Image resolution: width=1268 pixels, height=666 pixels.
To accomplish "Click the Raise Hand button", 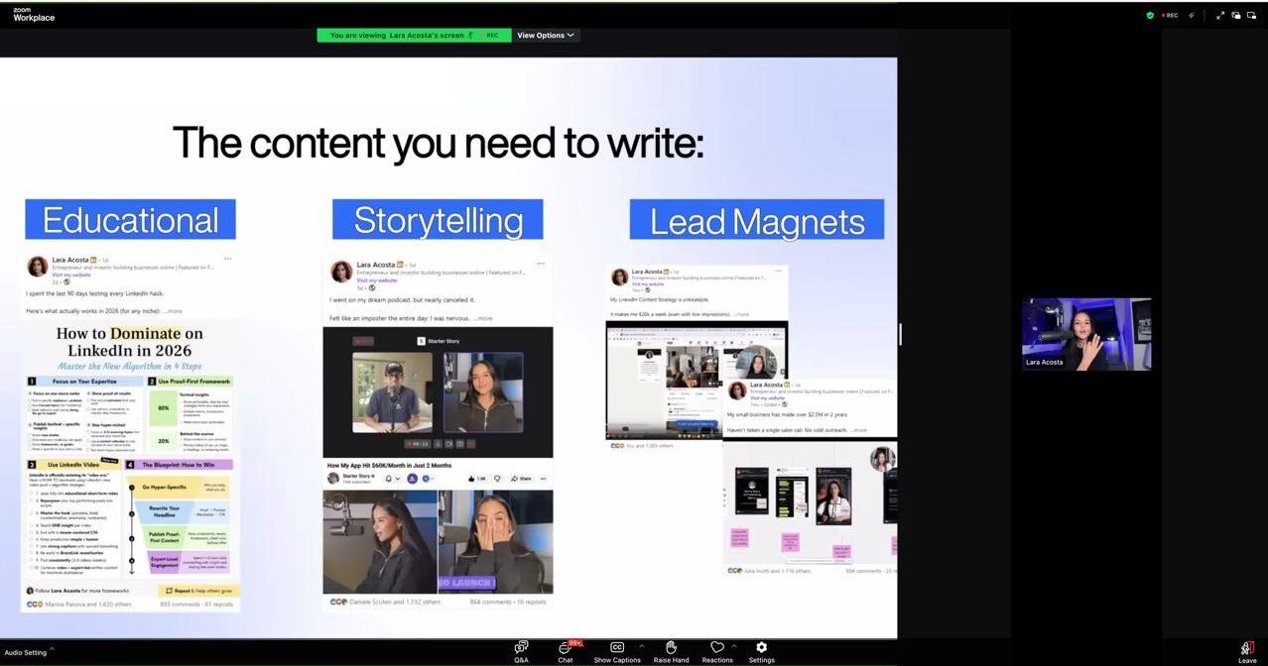I will click(x=671, y=651).
